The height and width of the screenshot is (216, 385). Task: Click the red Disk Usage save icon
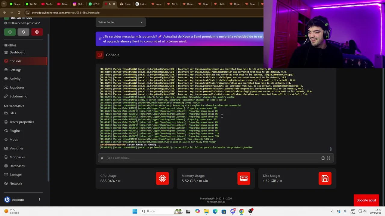click(x=325, y=178)
